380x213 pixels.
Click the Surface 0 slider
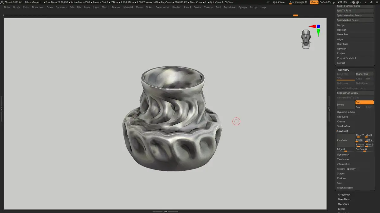click(364, 150)
